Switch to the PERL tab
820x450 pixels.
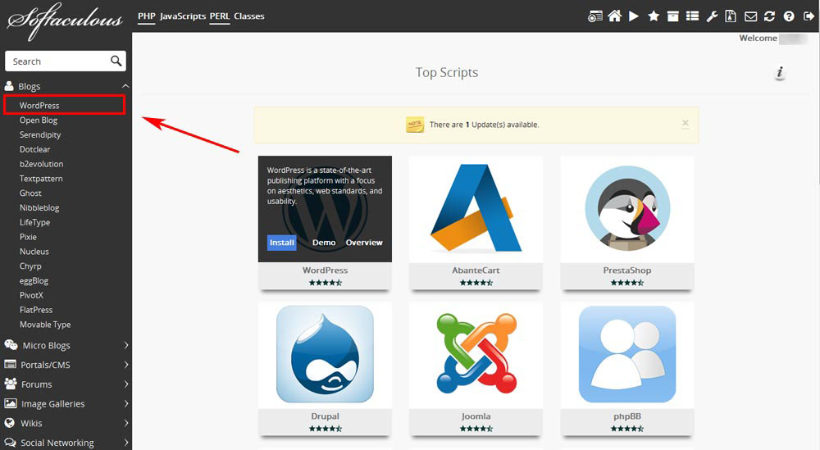(220, 16)
